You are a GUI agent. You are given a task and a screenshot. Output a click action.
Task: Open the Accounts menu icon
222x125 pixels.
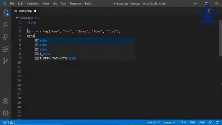[6, 101]
